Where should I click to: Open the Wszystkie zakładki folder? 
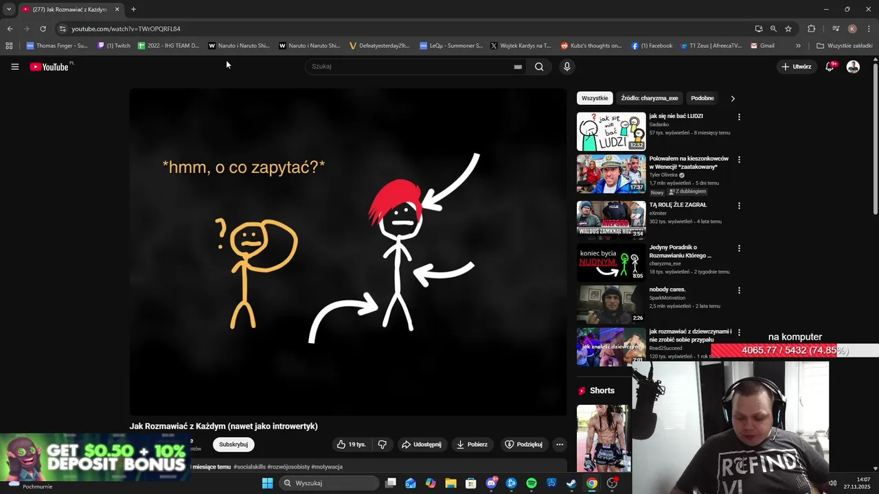click(x=845, y=46)
